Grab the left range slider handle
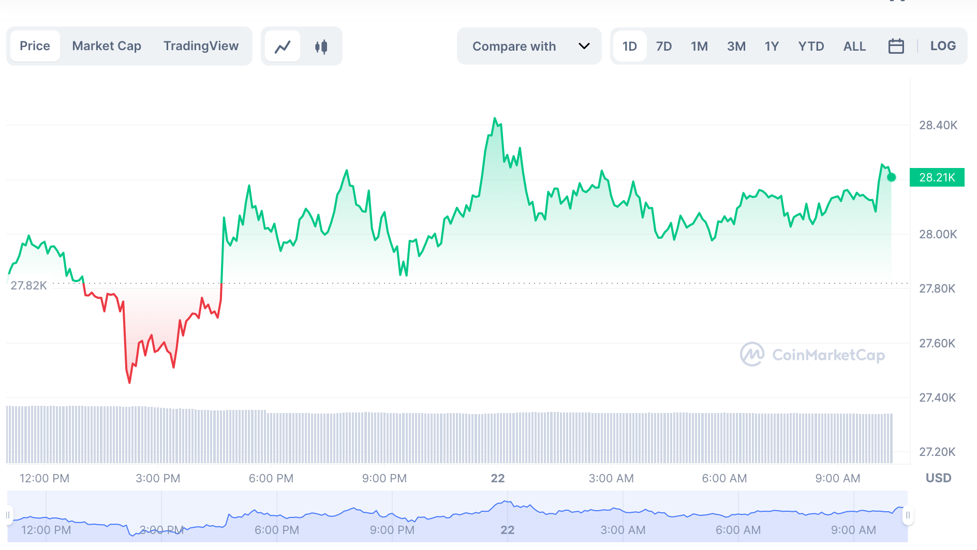977x550 pixels. pos(8,515)
